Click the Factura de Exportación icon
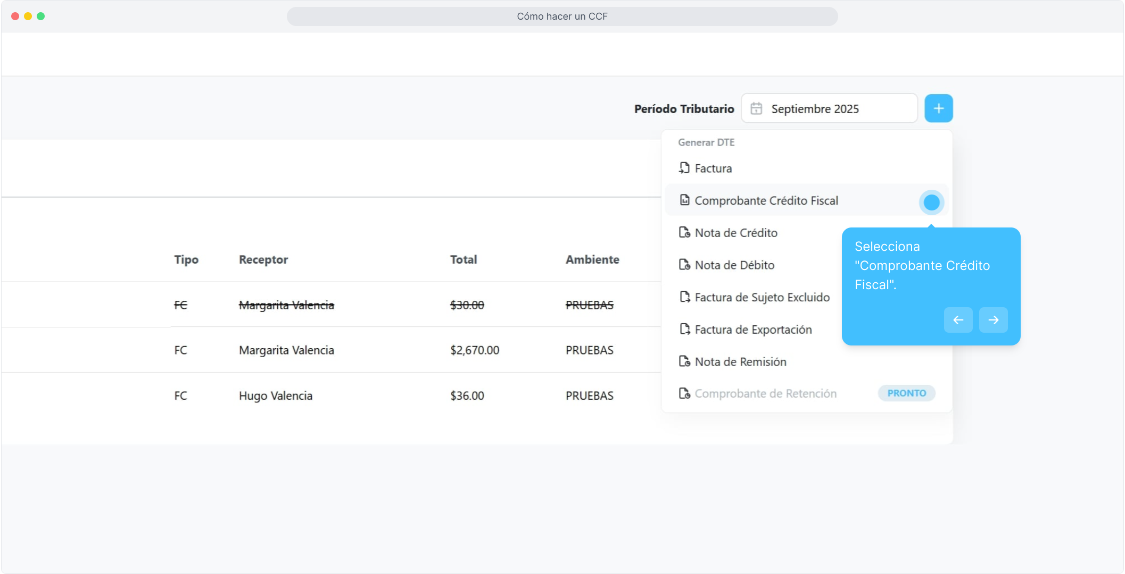The height and width of the screenshot is (574, 1125). click(x=684, y=330)
